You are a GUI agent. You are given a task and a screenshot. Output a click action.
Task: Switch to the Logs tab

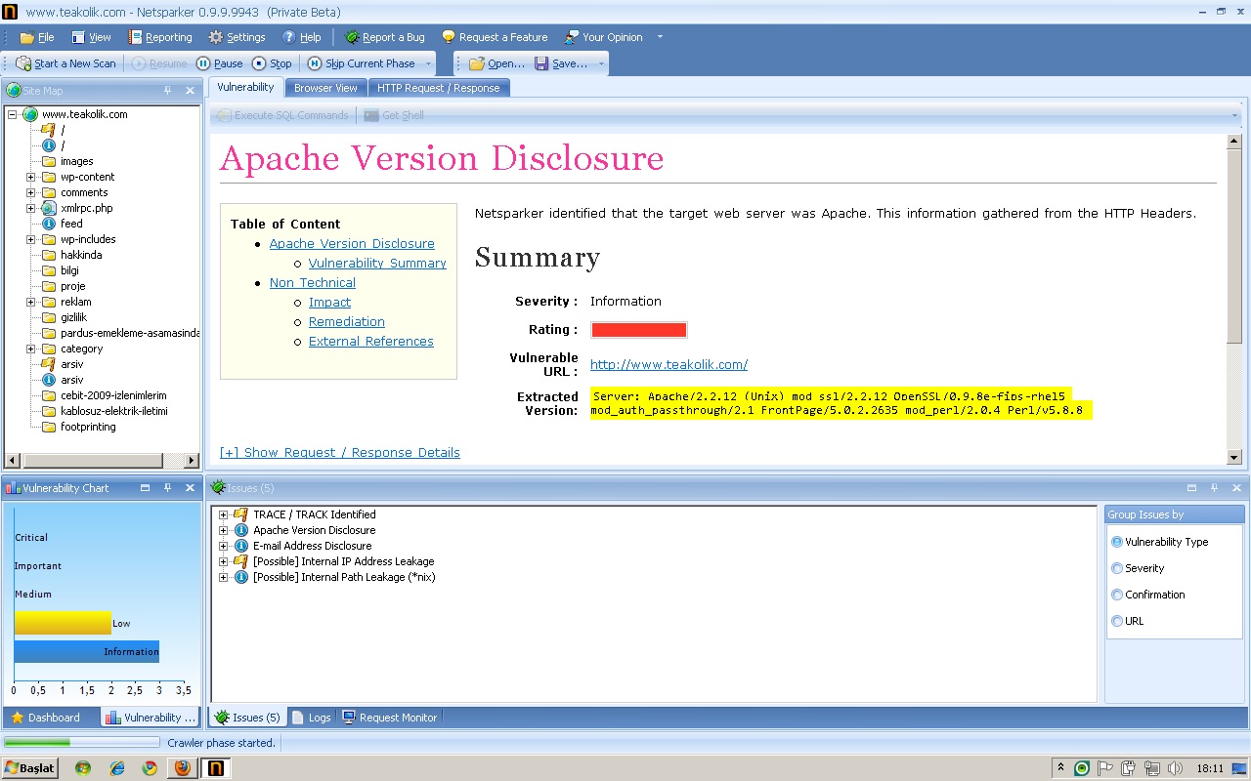point(312,718)
